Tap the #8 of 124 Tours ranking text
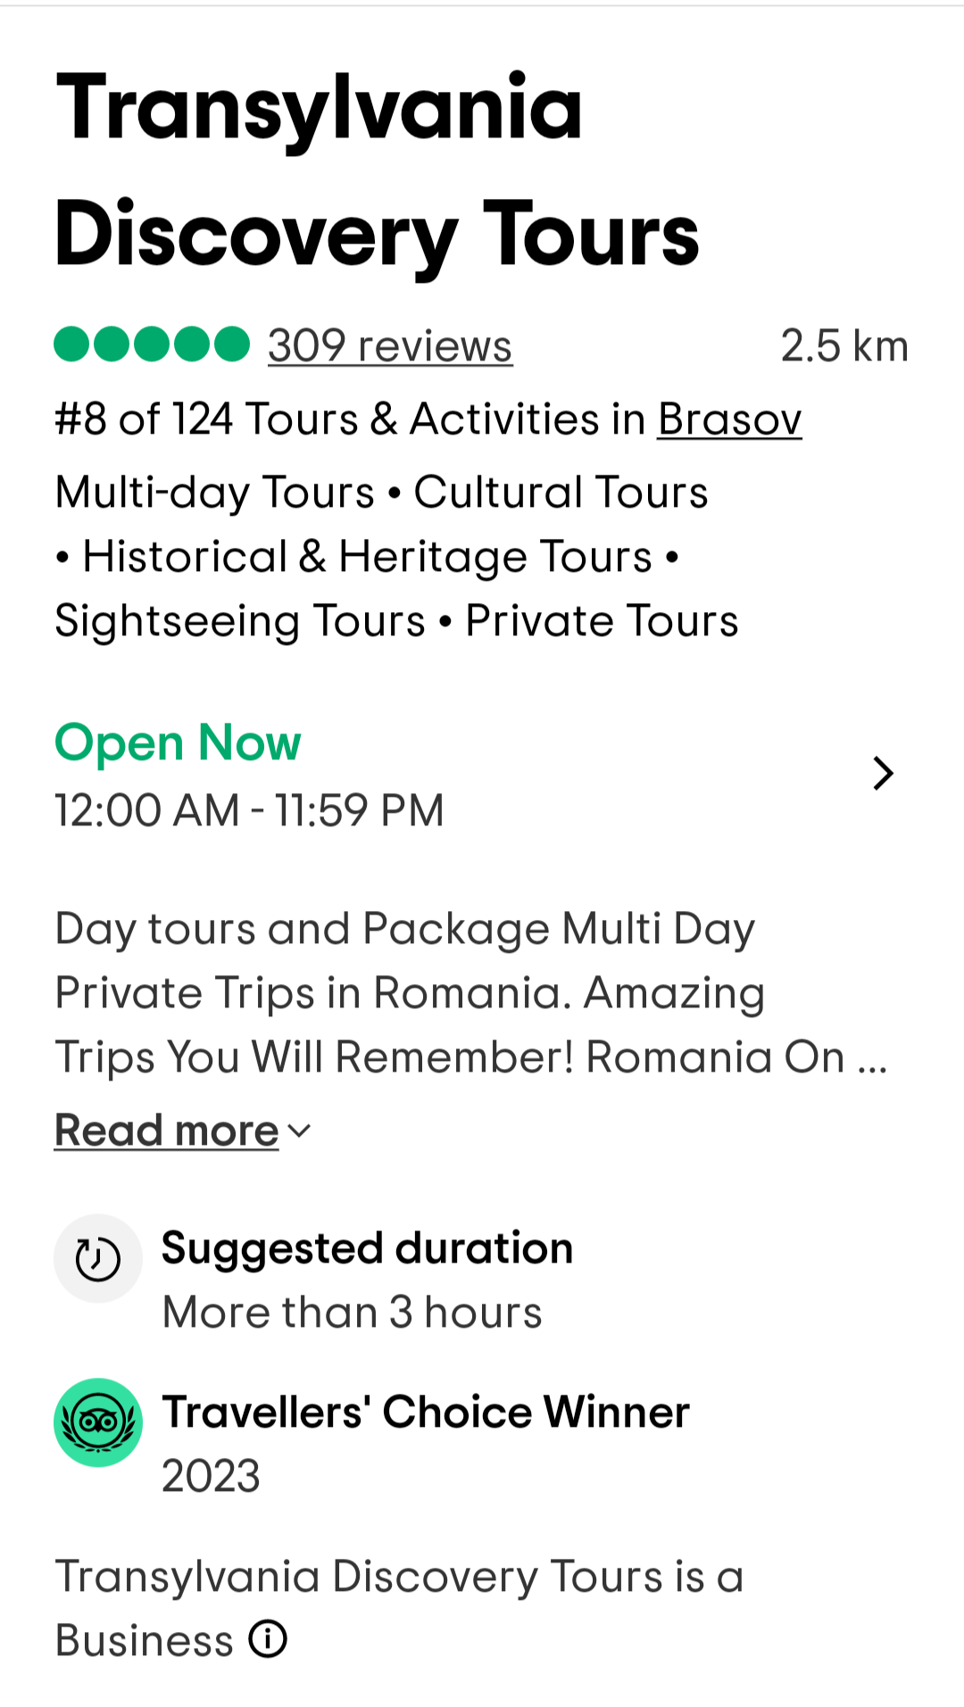 click(350, 418)
